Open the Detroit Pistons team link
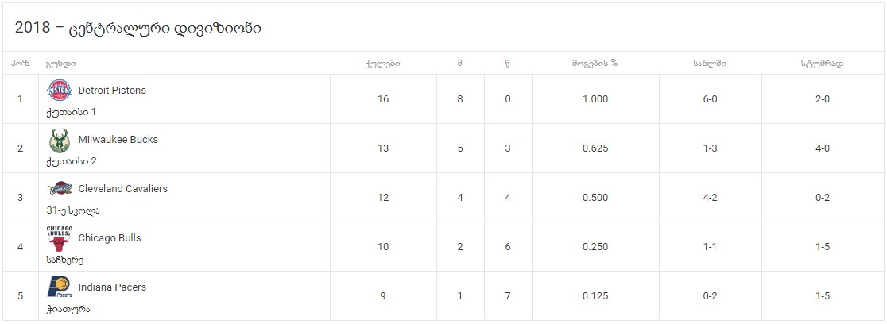 point(112,91)
